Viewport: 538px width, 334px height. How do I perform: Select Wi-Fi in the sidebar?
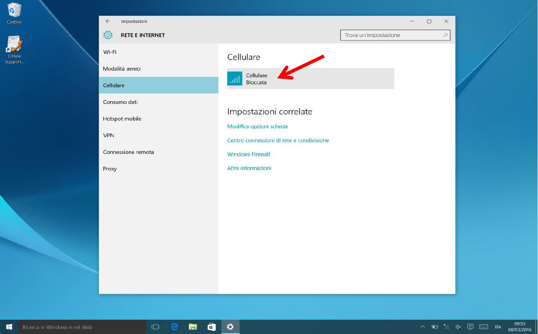[159, 52]
